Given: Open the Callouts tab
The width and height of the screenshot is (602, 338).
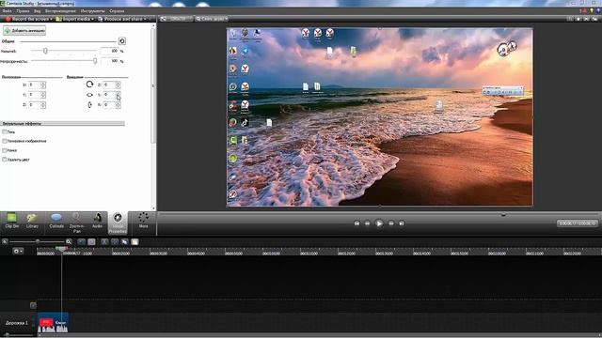Looking at the screenshot, I should tap(56, 222).
